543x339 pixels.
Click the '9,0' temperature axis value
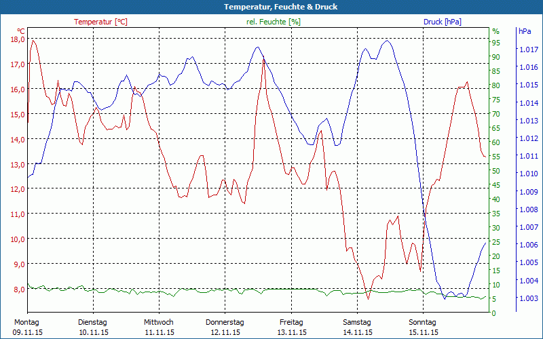pyautogui.click(x=20, y=264)
